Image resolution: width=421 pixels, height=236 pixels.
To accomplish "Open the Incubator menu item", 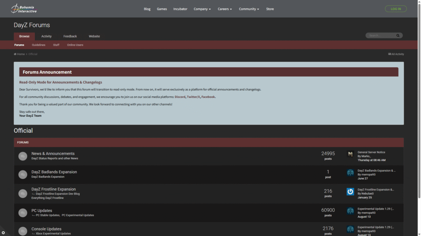I will 180,9.
